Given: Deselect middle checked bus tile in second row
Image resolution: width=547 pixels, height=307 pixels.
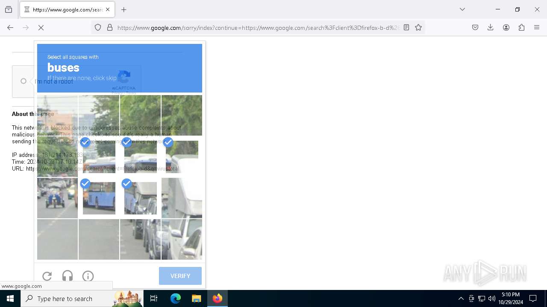Looking at the screenshot, I should pos(140,156).
